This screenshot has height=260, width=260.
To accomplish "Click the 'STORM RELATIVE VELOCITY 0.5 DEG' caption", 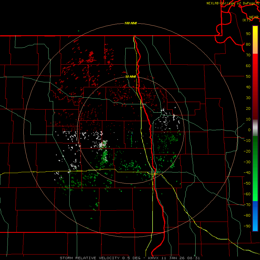I will tap(100, 258).
